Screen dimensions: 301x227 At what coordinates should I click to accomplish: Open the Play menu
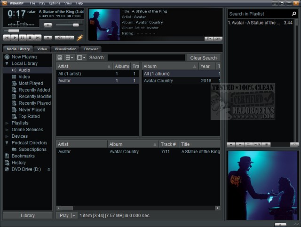[x=42, y=3]
